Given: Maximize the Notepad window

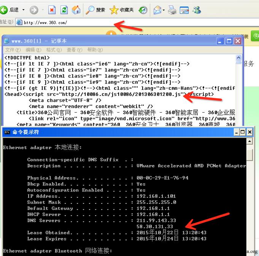Looking at the screenshot, I should coord(229,41).
